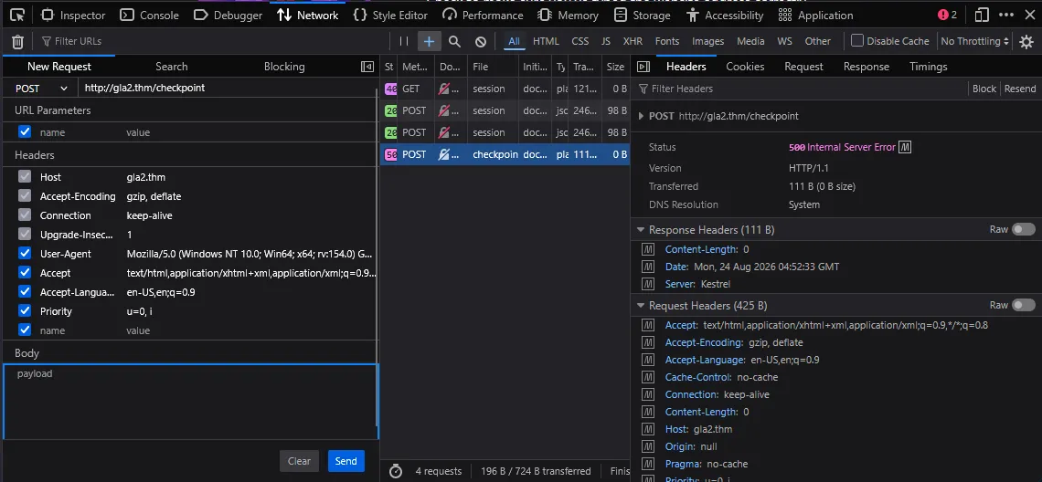Filter requests by Images
1042x482 pixels.
[707, 41]
